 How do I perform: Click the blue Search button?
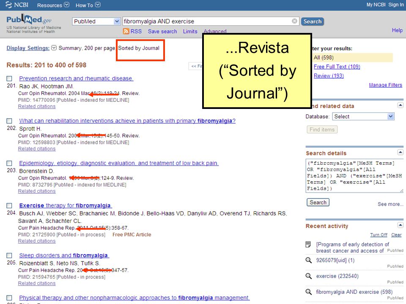click(312, 22)
